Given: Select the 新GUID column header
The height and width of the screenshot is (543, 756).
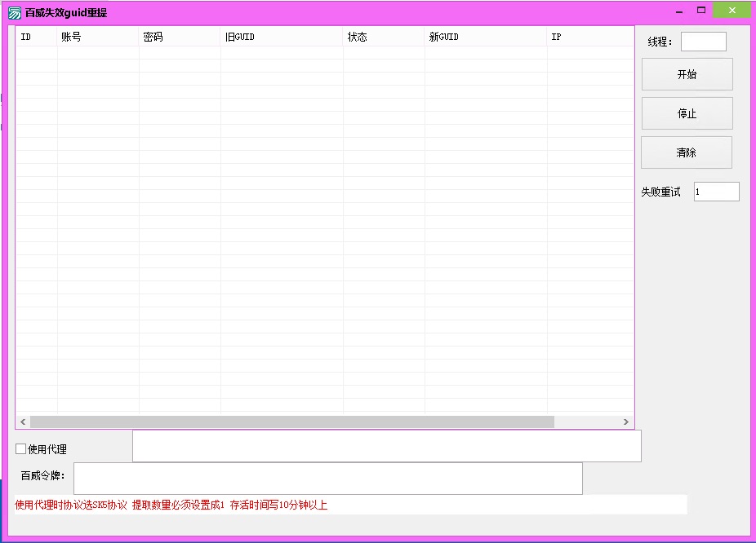Looking at the screenshot, I should tap(486, 37).
